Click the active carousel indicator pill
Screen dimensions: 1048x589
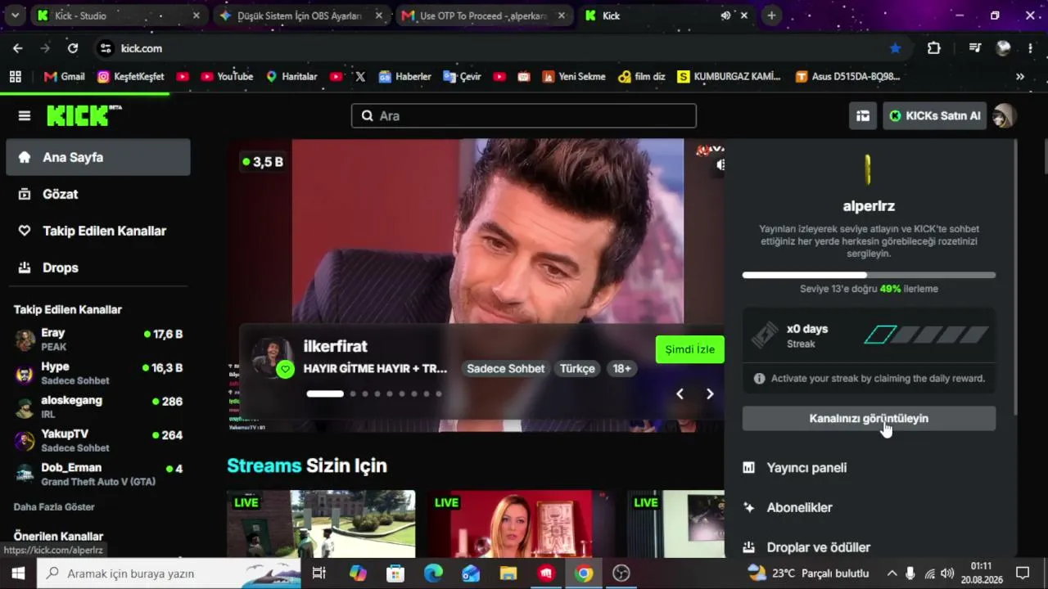pos(325,393)
